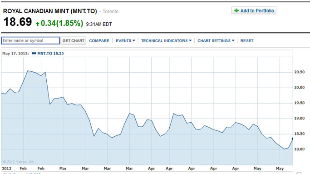The width and height of the screenshot is (310, 174).
Task: Click the green 0.34(1.85%) change value
Action: (62, 23)
